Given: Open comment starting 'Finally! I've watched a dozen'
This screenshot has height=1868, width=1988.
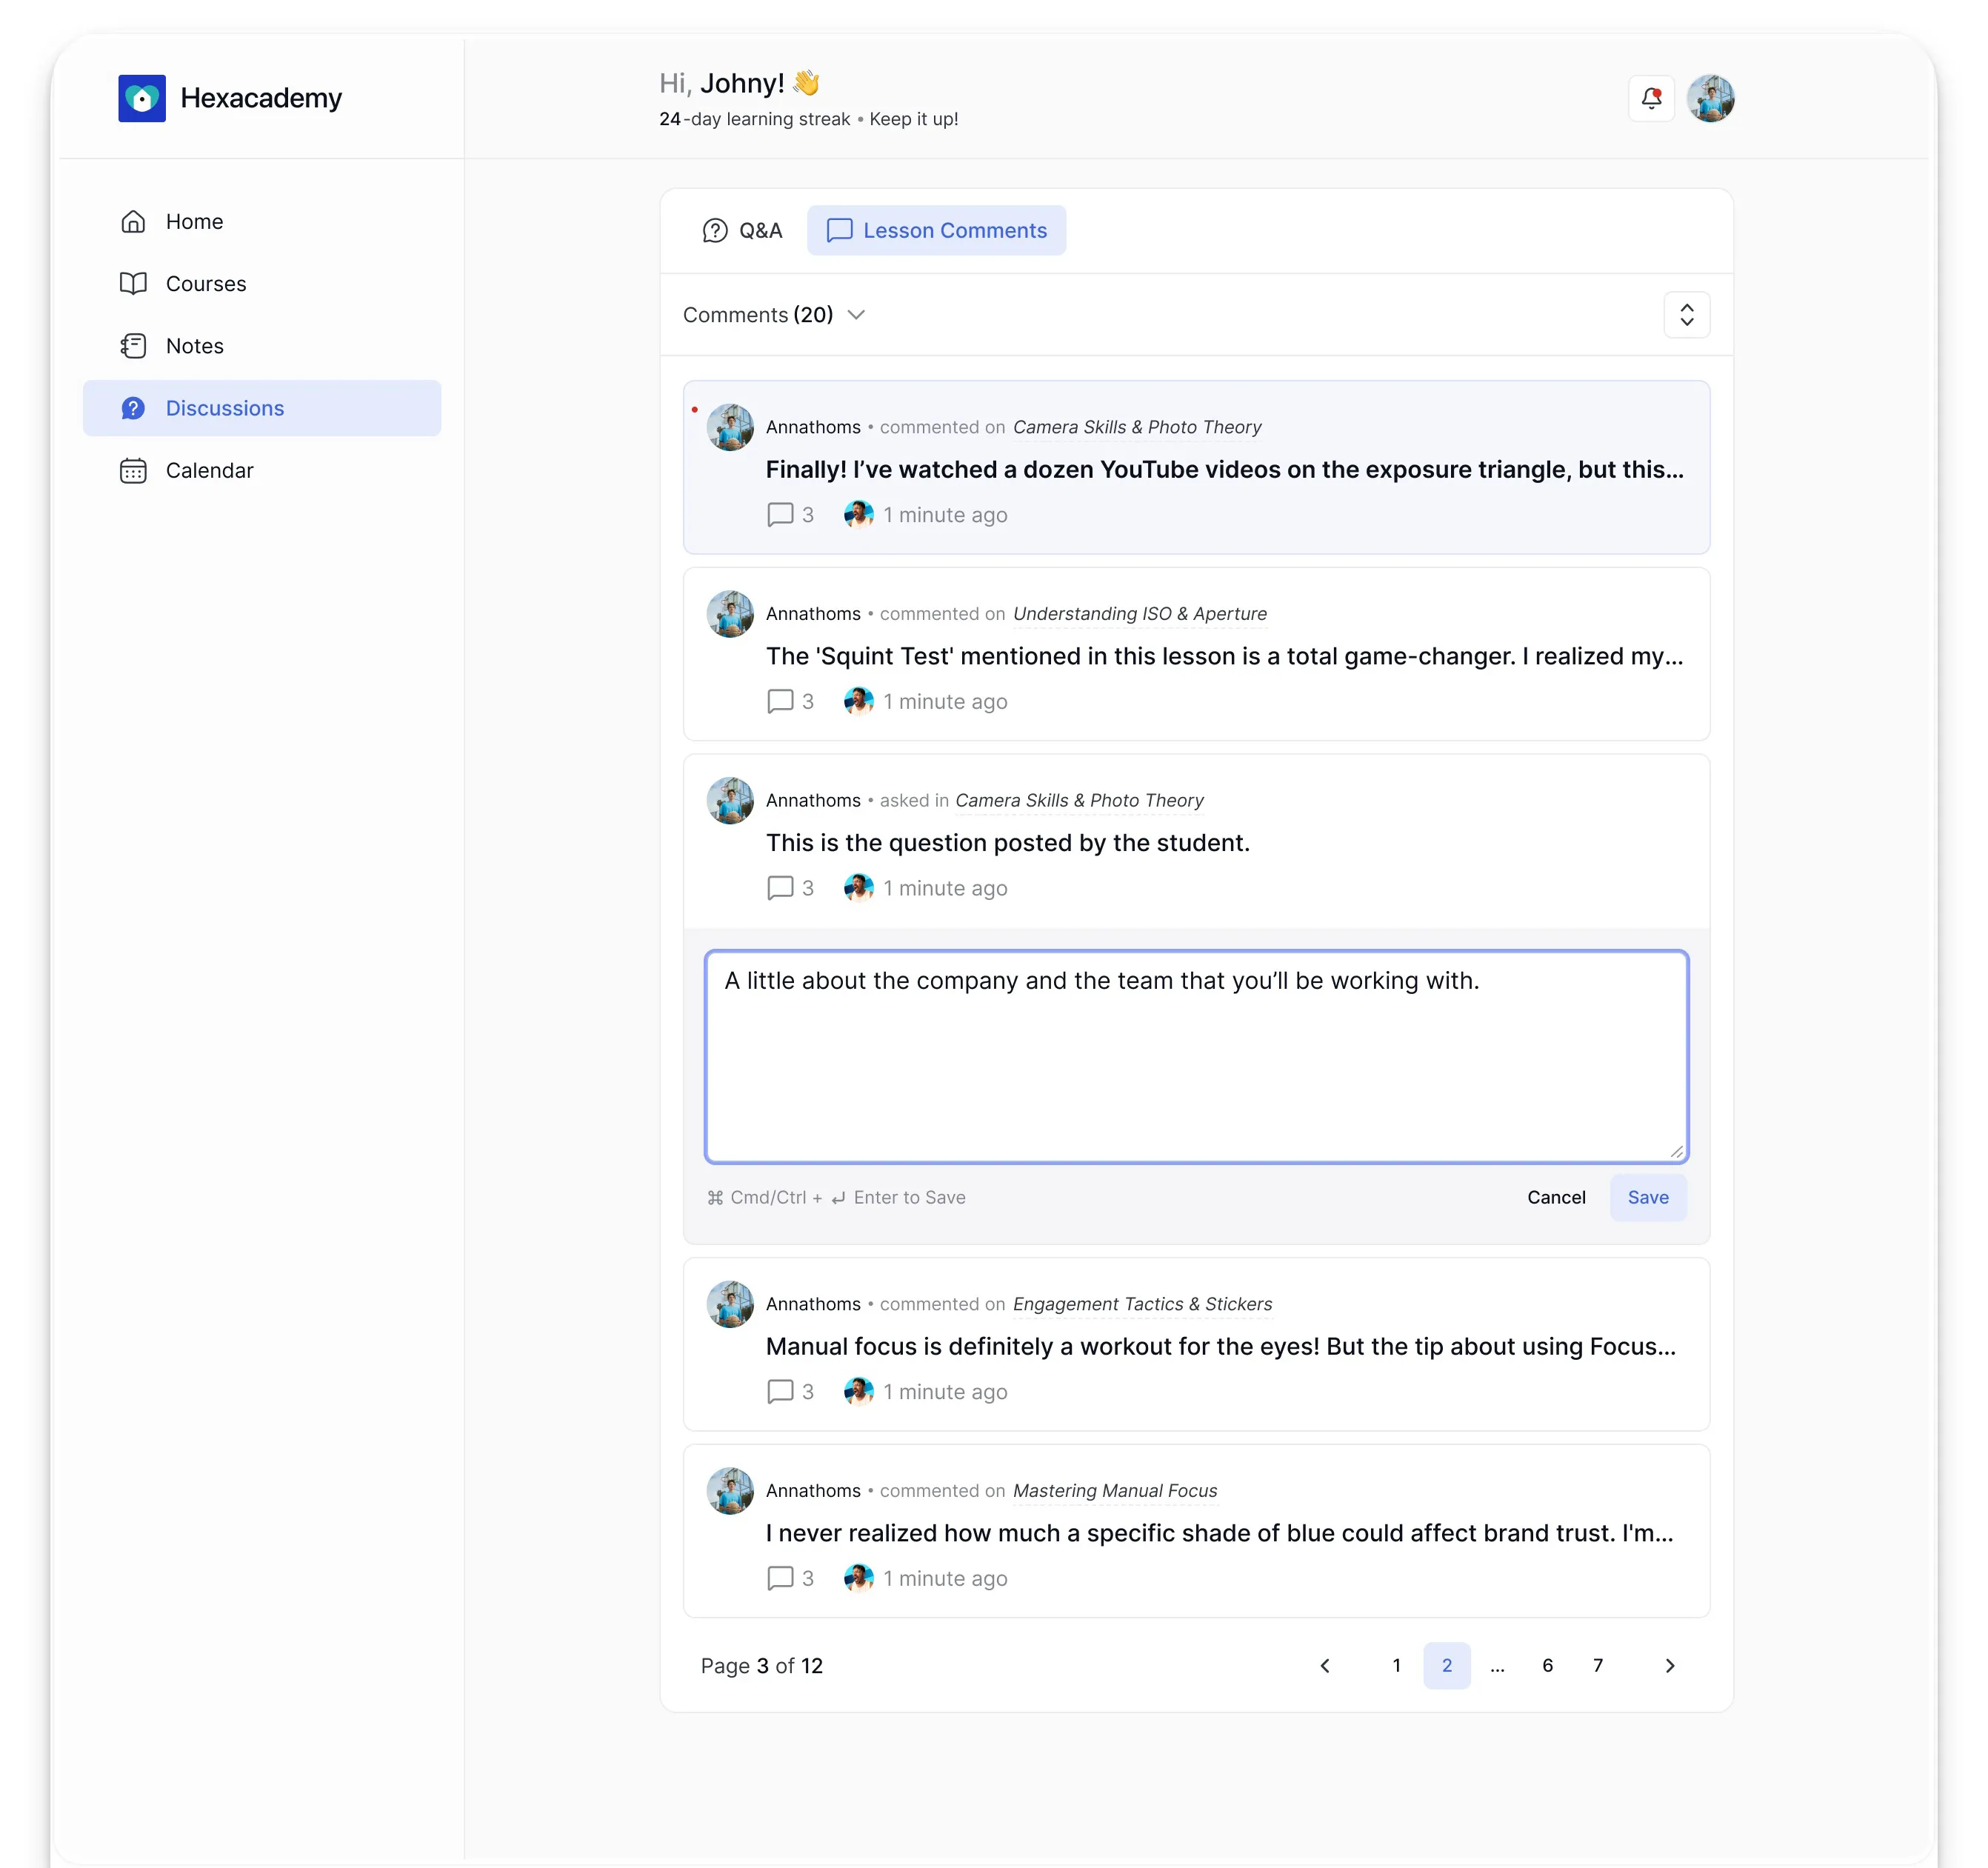Looking at the screenshot, I should coord(1224,469).
